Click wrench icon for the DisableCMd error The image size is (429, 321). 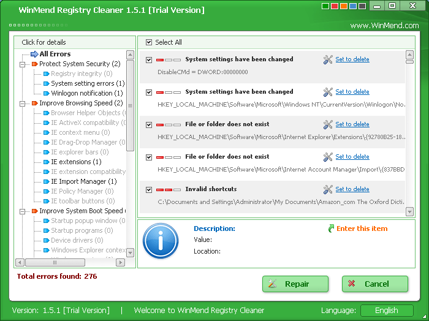point(328,59)
